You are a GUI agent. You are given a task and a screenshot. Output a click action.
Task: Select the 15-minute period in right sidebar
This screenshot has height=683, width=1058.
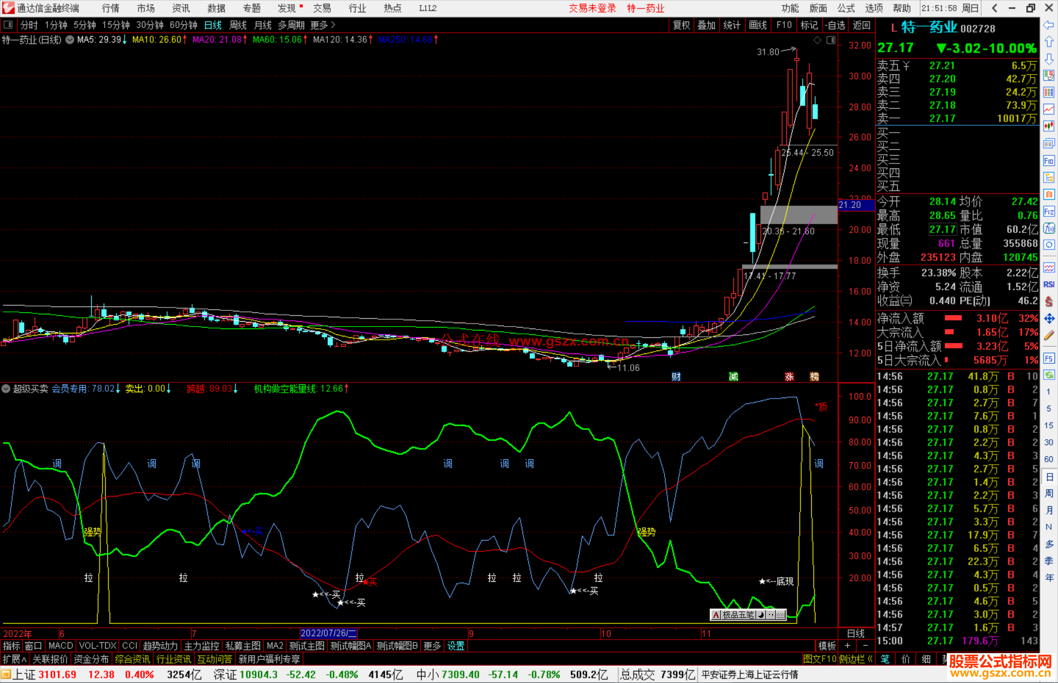point(1048,425)
